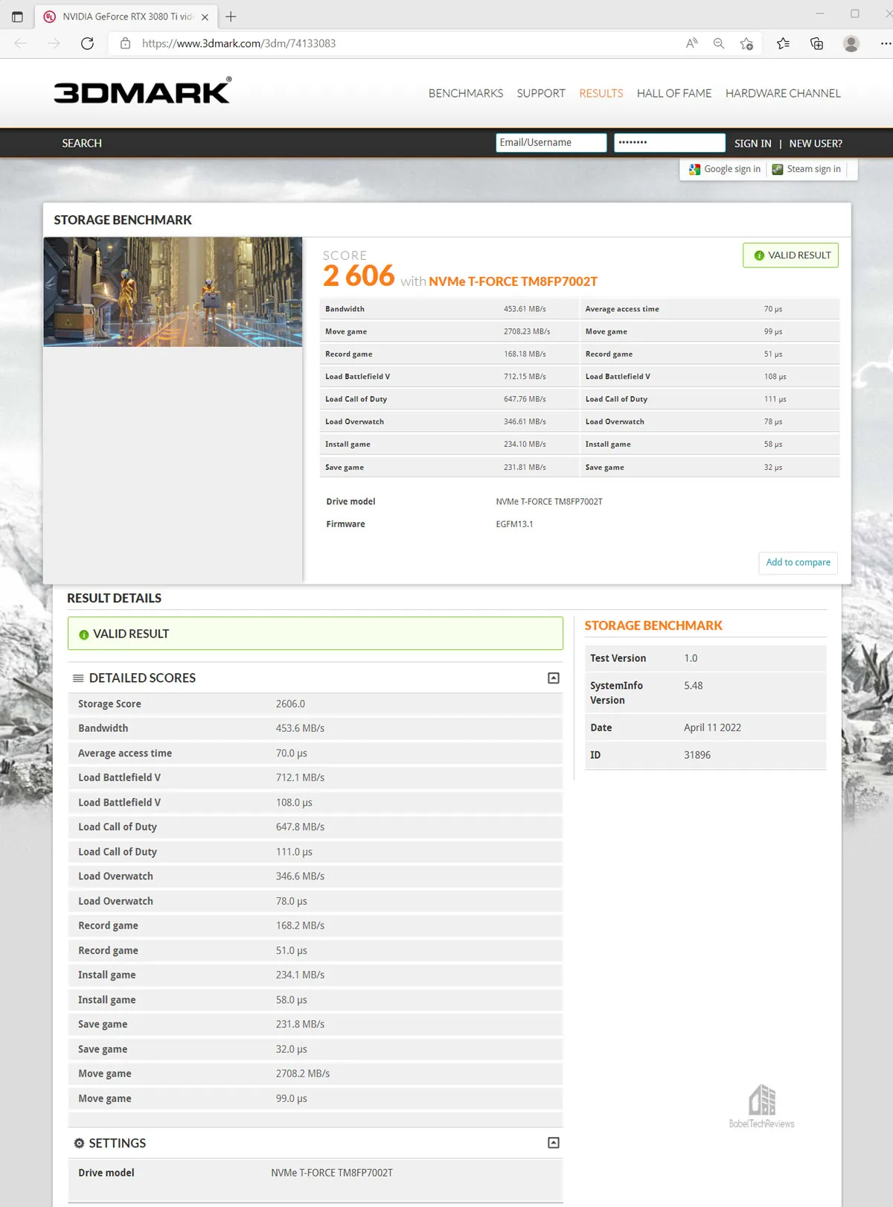The image size is (893, 1207).
Task: Click the DETAILED SCORES list icon
Action: 78,678
